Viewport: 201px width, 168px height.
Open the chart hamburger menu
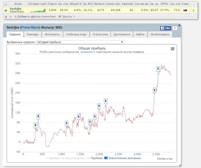[x=173, y=49]
